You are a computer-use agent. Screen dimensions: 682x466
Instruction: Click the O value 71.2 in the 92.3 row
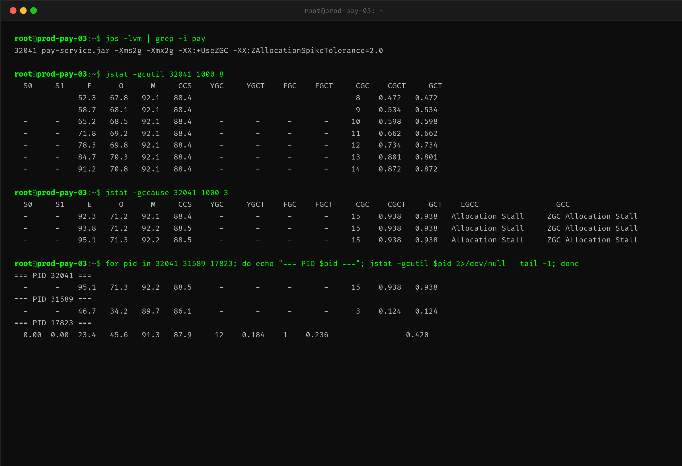(119, 216)
